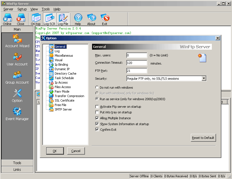Click the Reset to Default button

203,138
